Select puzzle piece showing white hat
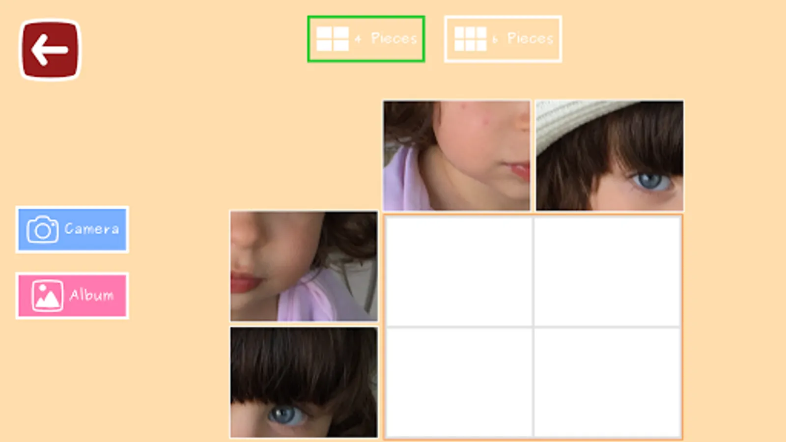Viewport: 786px width, 442px height. [609, 156]
